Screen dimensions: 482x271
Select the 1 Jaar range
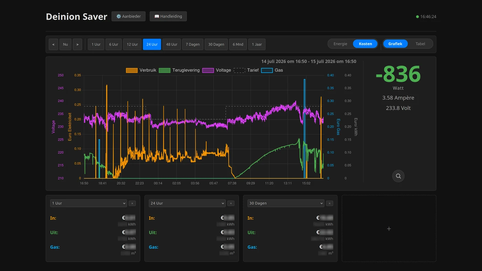click(x=257, y=44)
